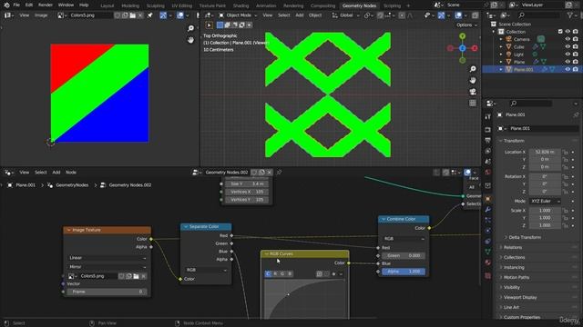This screenshot has width=583, height=327.
Task: Unlink the Color5.png image in image editor header
Action: 140,15
